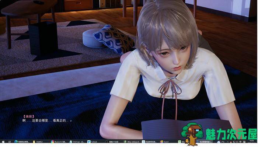
Task: Open the Windows Start menu
Action: (x=3, y=142)
